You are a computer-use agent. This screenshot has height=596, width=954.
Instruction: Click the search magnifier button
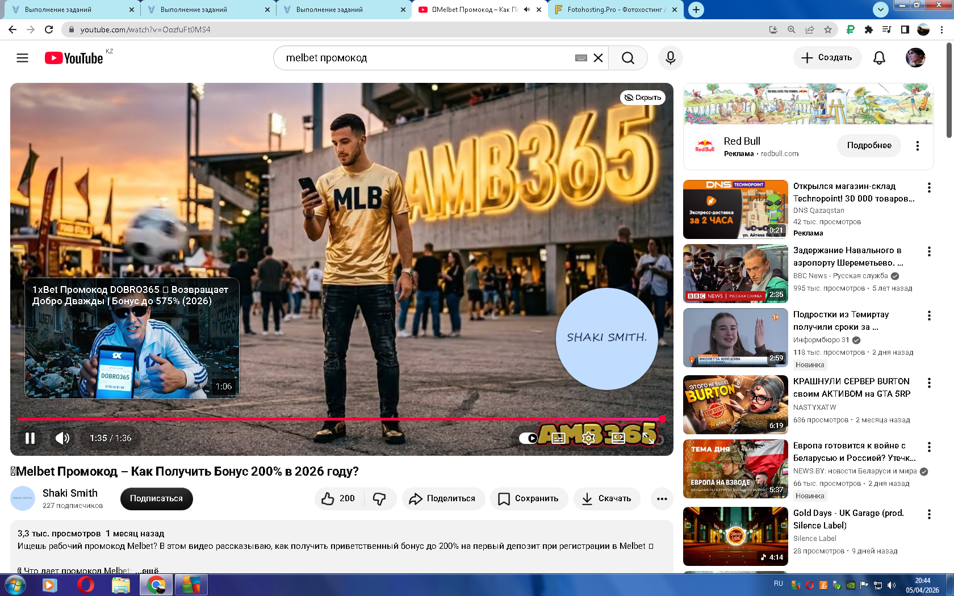tap(627, 58)
